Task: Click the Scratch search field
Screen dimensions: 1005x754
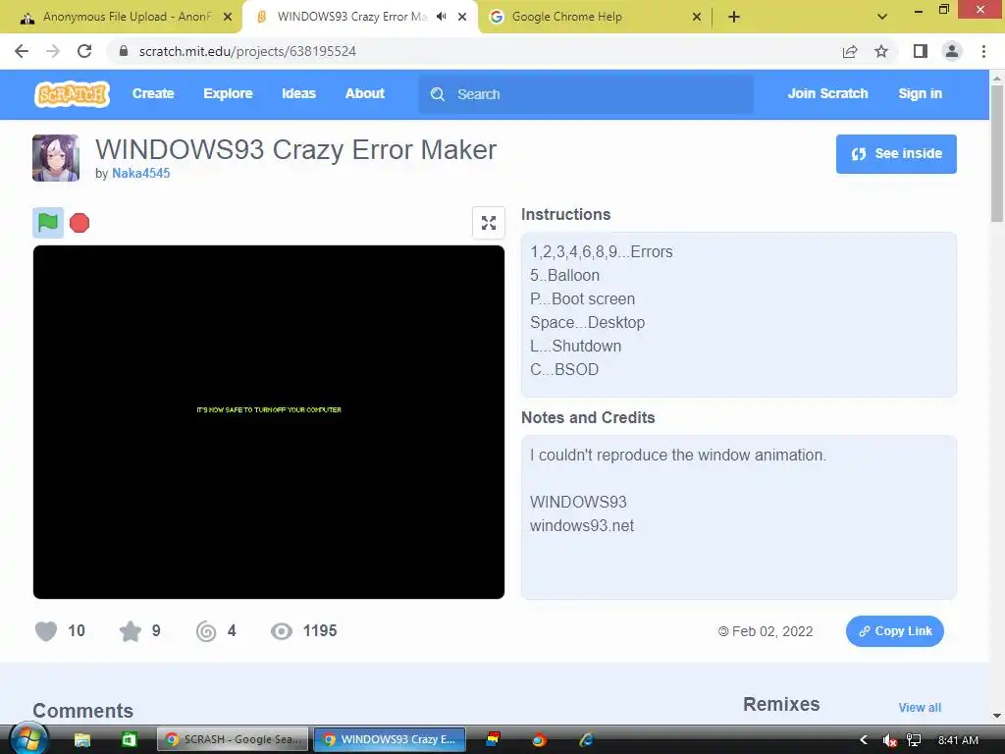Action: pos(586,94)
